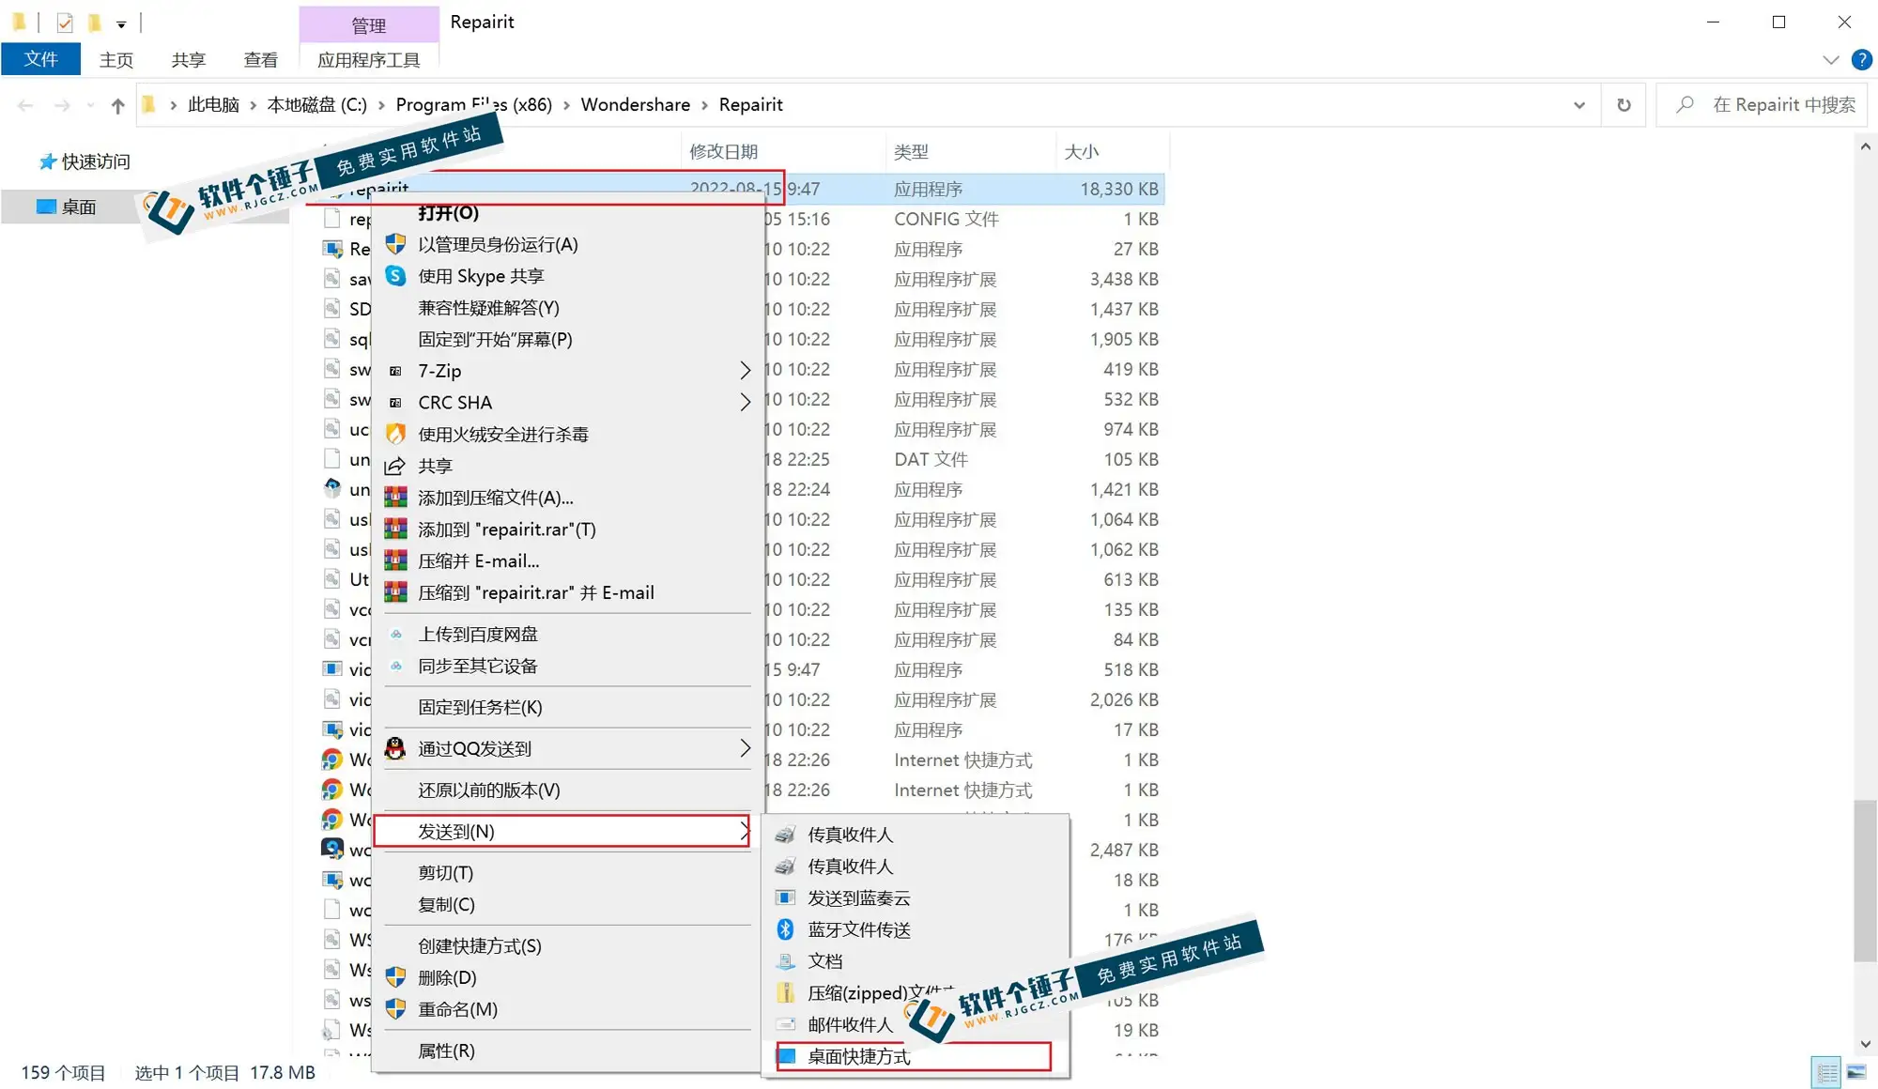Image resolution: width=1878 pixels, height=1089 pixels.
Task: Switch to the 查看 ribbon tab
Action: 260,59
